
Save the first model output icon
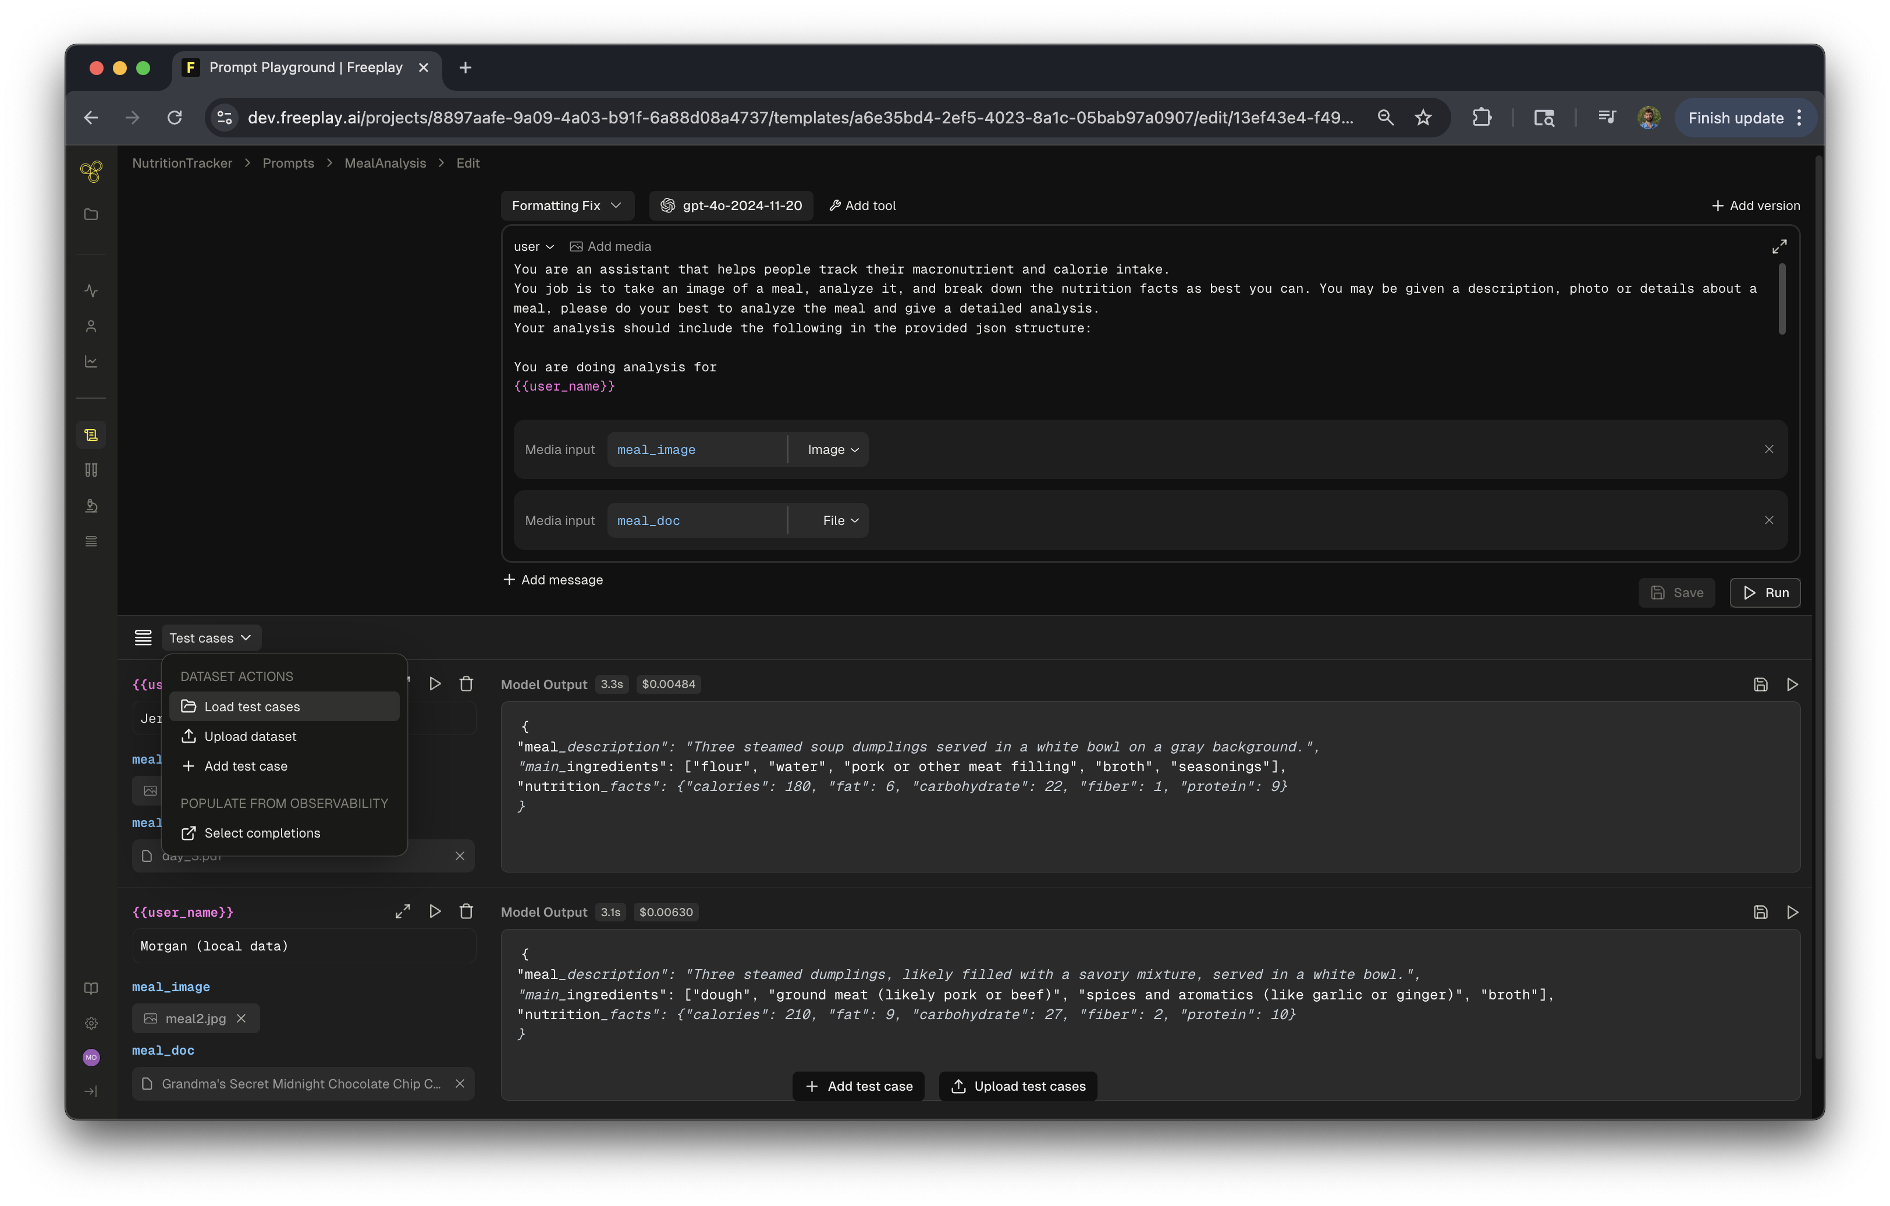[x=1760, y=684]
